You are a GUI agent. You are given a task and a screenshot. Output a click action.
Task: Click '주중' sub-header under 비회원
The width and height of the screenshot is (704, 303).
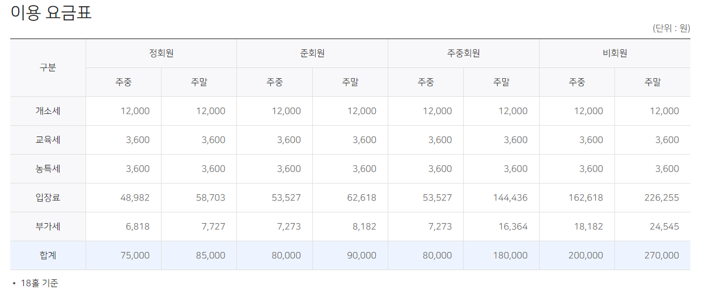point(577,82)
